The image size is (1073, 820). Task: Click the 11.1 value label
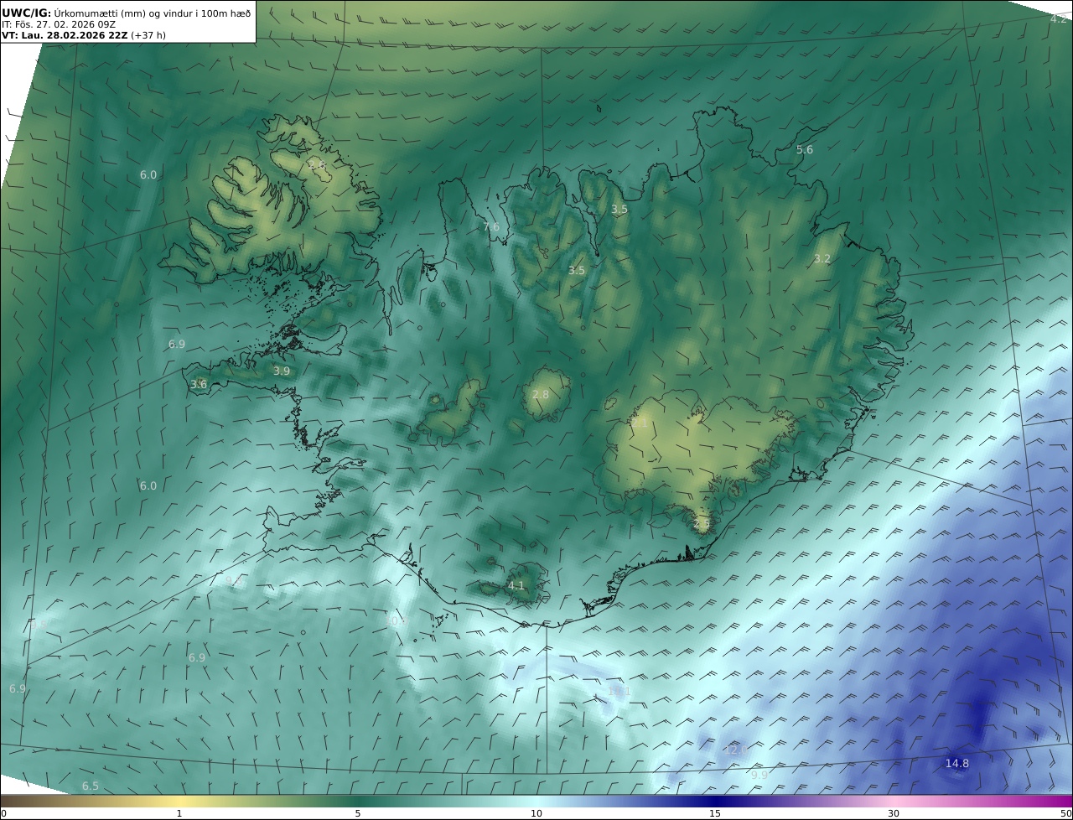tap(619, 691)
